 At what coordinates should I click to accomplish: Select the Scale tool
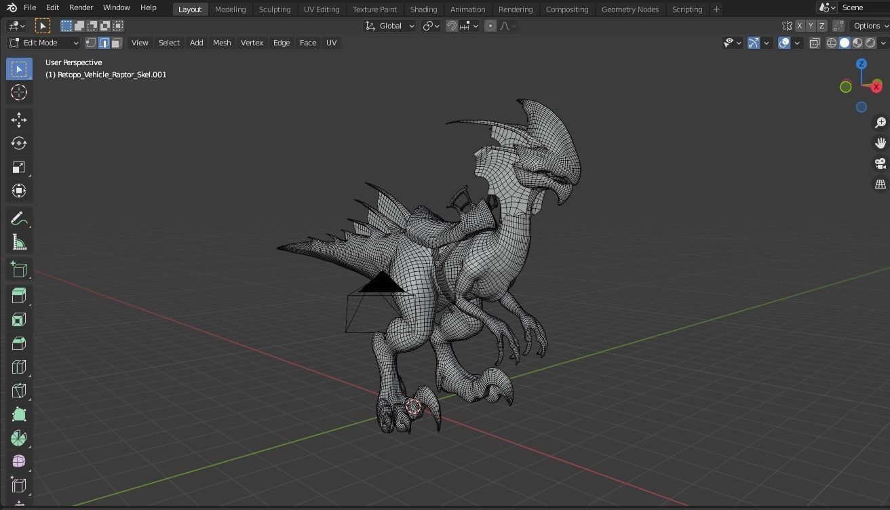click(x=19, y=167)
